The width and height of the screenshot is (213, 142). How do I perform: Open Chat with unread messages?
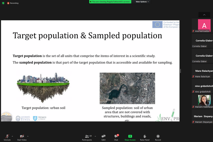coord(116,137)
